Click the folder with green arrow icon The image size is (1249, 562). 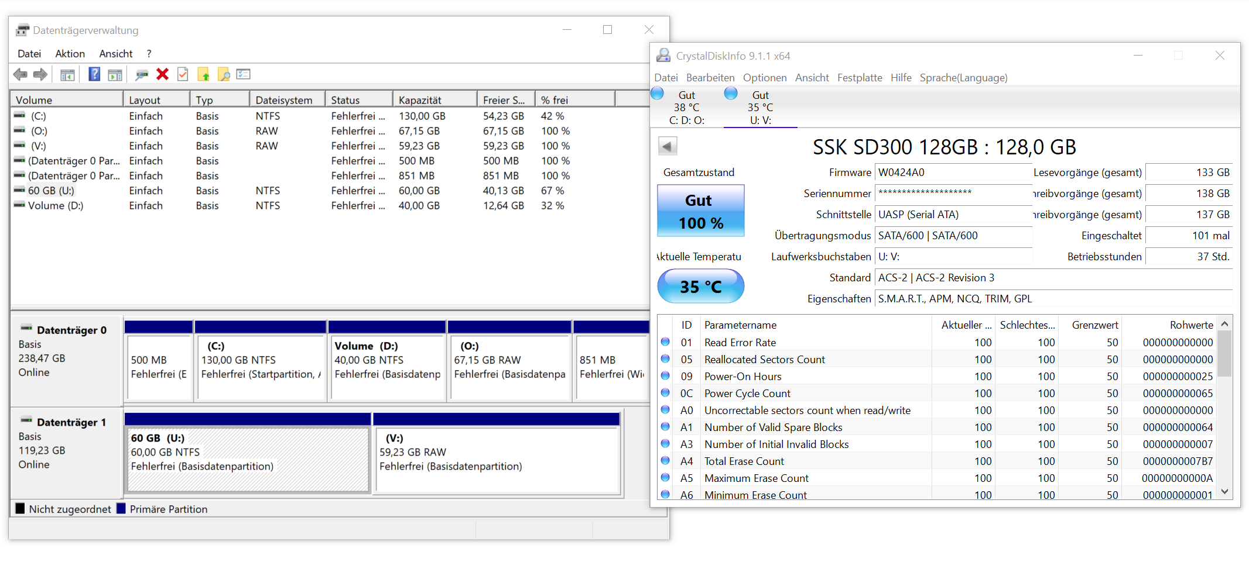tap(203, 74)
